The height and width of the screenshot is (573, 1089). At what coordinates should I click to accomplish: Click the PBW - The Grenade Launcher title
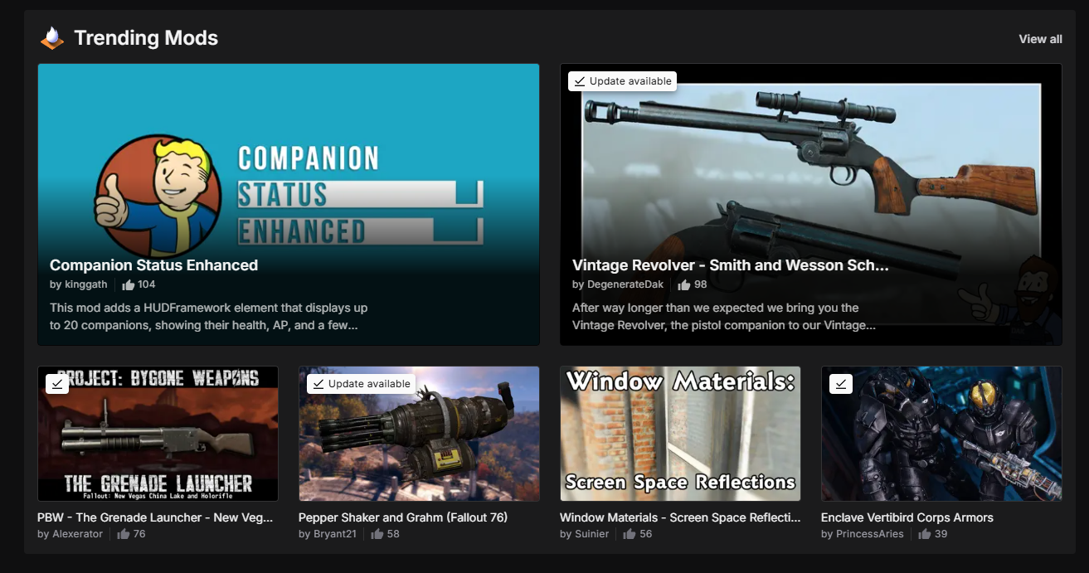click(x=155, y=517)
